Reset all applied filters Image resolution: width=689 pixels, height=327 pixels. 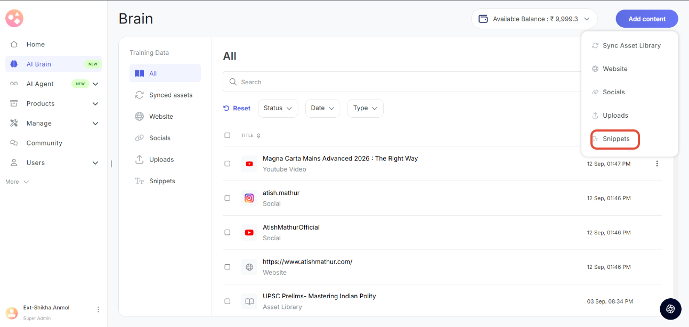point(237,108)
